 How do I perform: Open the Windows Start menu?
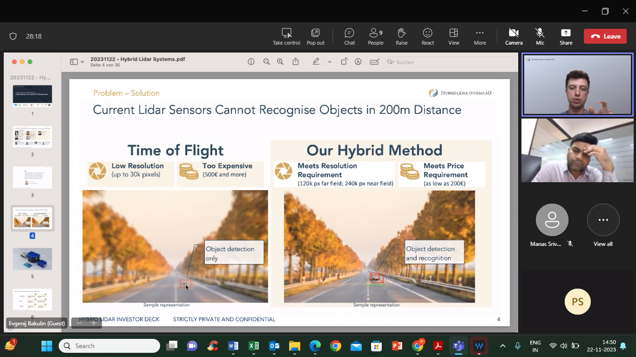[x=47, y=346]
